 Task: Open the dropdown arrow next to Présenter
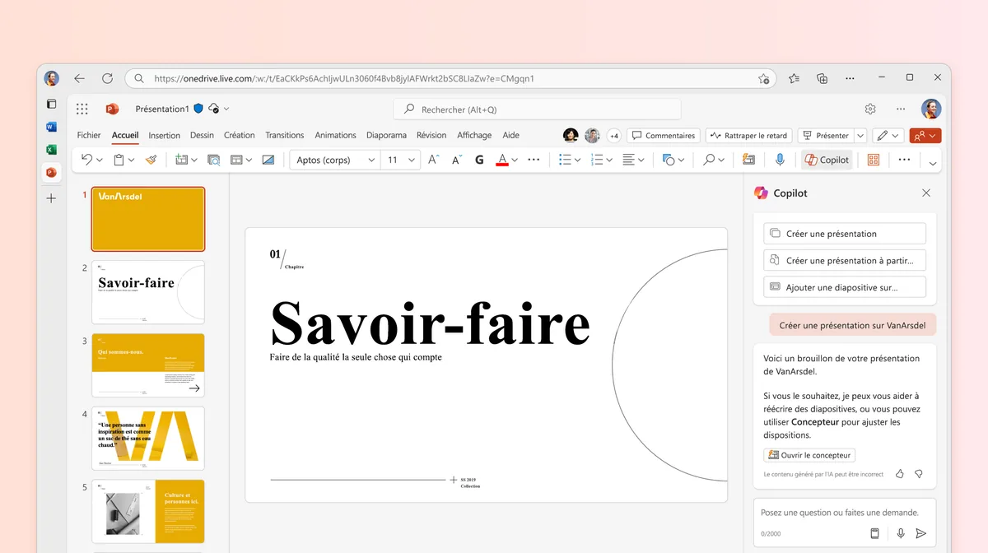click(x=860, y=136)
